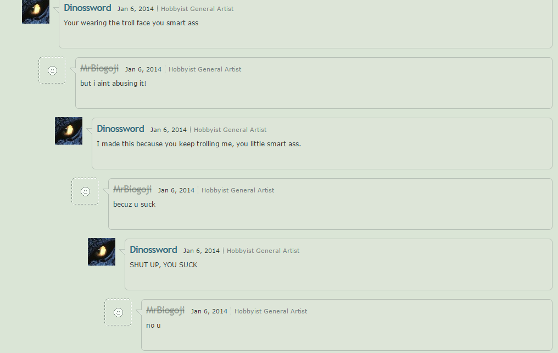Click the Jan 6, 2014 date on 'no u' comment
Viewport: 558px width, 353px height.
(x=209, y=311)
